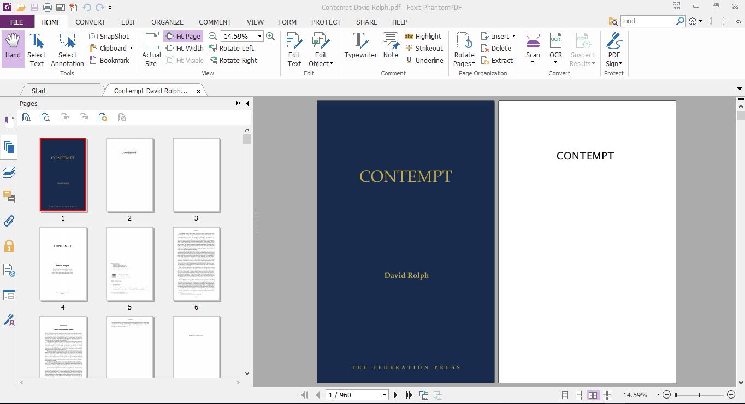The width and height of the screenshot is (745, 404).
Task: Click status bar zoom in plus button
Action: click(x=731, y=395)
